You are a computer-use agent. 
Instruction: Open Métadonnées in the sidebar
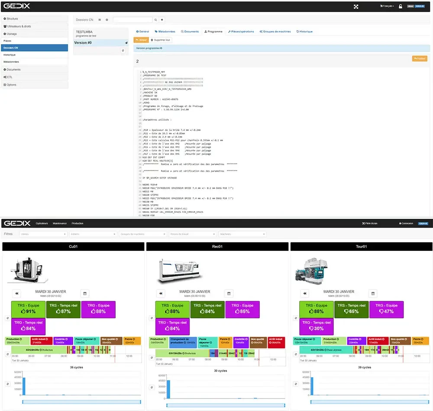click(35, 62)
